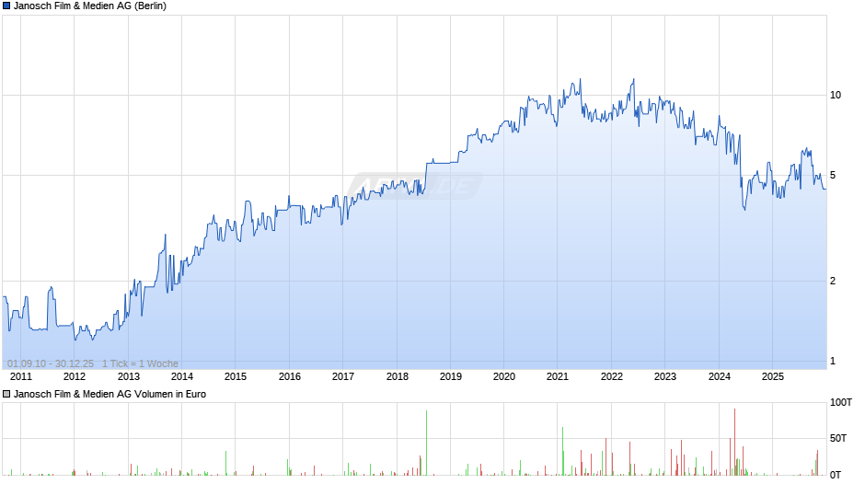Click the Janosch Film & Medien AG Volumen in Euro label

click(110, 394)
